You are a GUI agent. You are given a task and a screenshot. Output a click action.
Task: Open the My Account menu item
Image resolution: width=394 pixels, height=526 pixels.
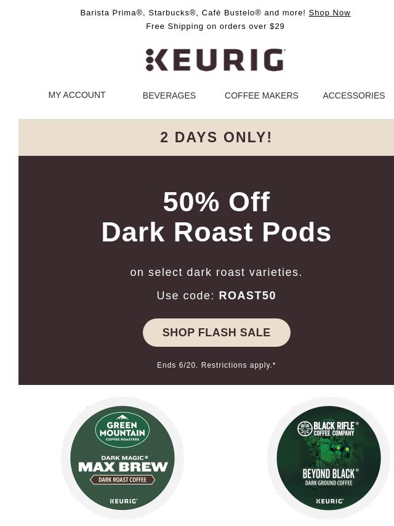tap(77, 95)
